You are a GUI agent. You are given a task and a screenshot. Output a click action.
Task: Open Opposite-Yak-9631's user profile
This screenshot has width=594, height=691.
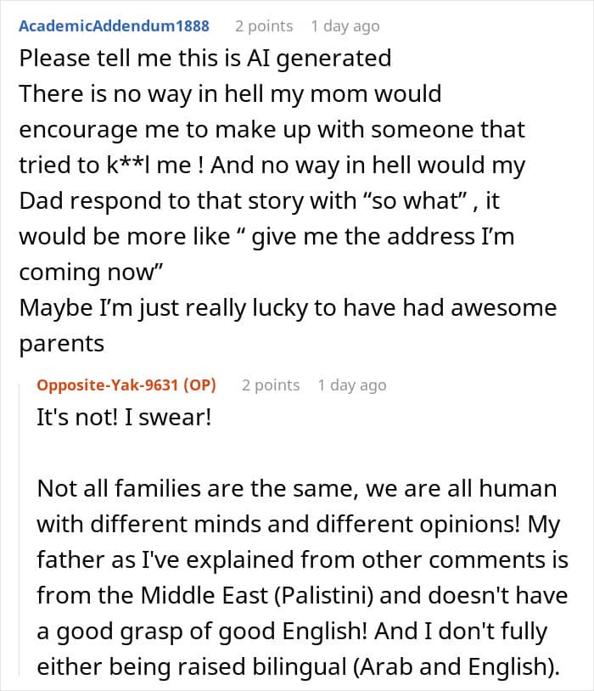click(x=106, y=385)
